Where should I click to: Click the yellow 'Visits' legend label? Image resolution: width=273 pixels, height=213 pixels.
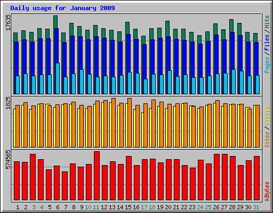pyautogui.click(x=267, y=116)
